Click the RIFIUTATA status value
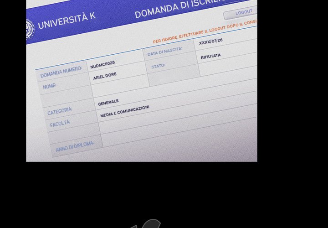The width and height of the screenshot is (328, 228). (x=210, y=56)
